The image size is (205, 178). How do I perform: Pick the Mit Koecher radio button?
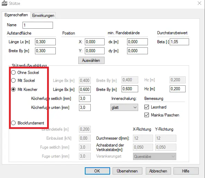coord(14,90)
